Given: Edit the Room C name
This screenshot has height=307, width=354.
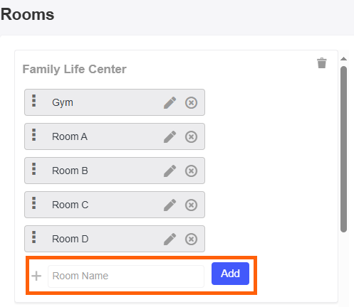Looking at the screenshot, I should pyautogui.click(x=170, y=205).
